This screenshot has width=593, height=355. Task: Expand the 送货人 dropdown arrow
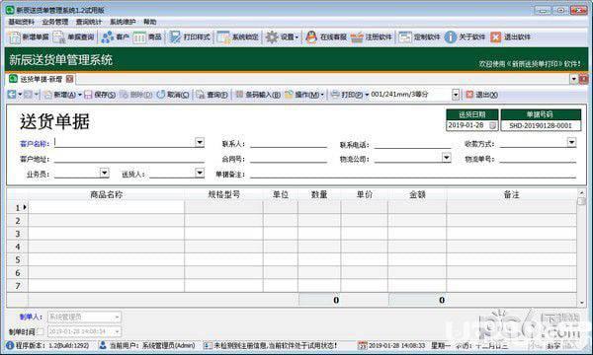click(200, 173)
